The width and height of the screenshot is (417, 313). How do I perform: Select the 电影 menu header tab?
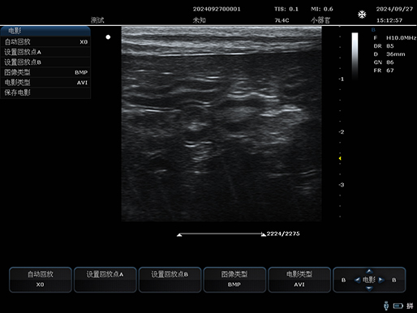[45, 31]
